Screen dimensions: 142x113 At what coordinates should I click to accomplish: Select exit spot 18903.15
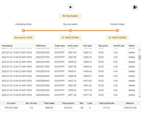[87, 53]
